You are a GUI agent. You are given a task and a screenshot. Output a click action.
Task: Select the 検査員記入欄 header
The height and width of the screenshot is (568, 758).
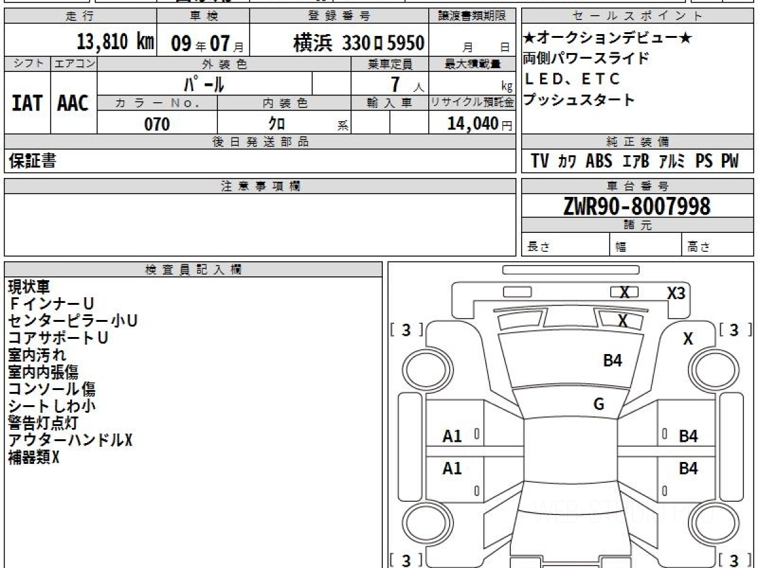coord(193,269)
